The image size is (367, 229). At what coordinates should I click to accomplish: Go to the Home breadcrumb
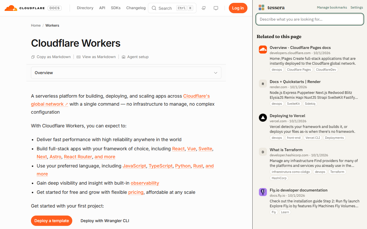point(36,25)
